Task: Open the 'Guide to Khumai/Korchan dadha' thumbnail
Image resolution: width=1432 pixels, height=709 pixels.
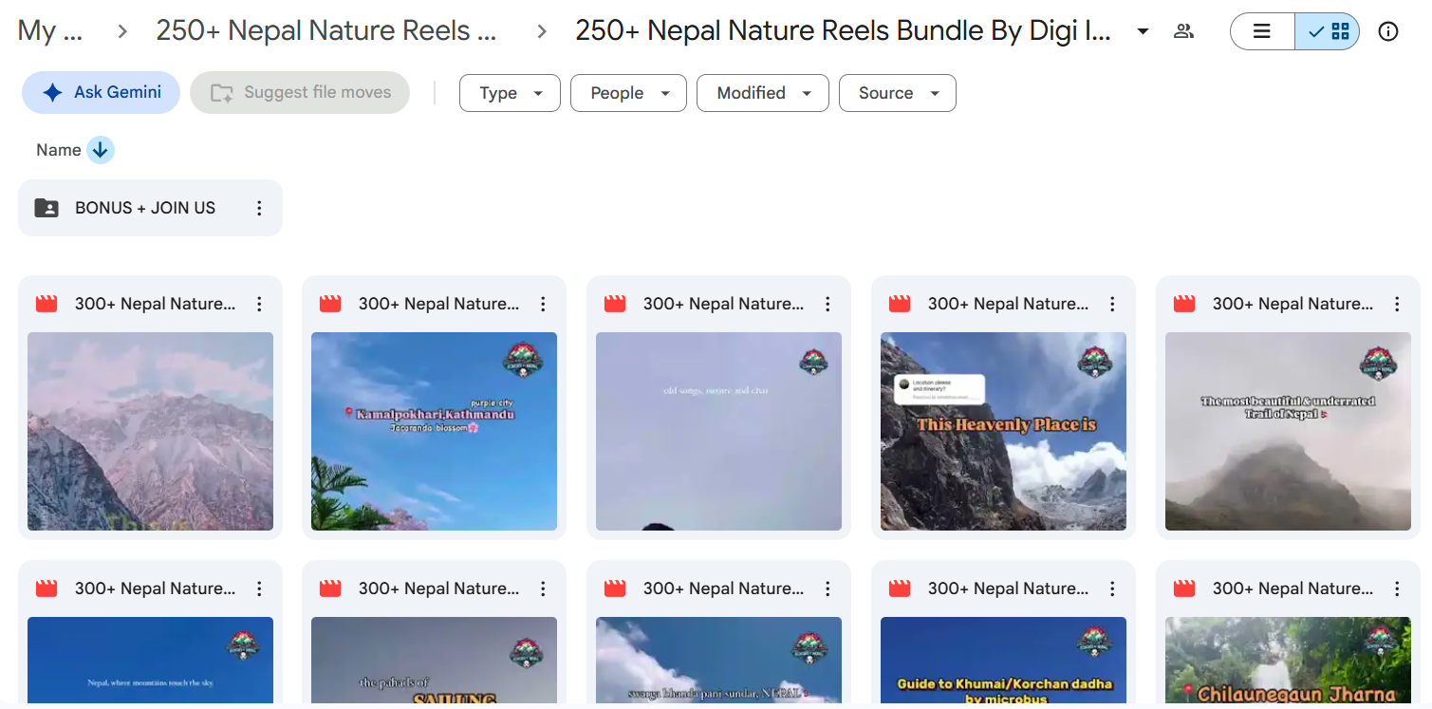Action: click(1003, 661)
